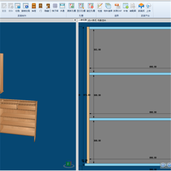Open the 装配图 assembly drawing
The image size is (171, 171).
(133, 7)
